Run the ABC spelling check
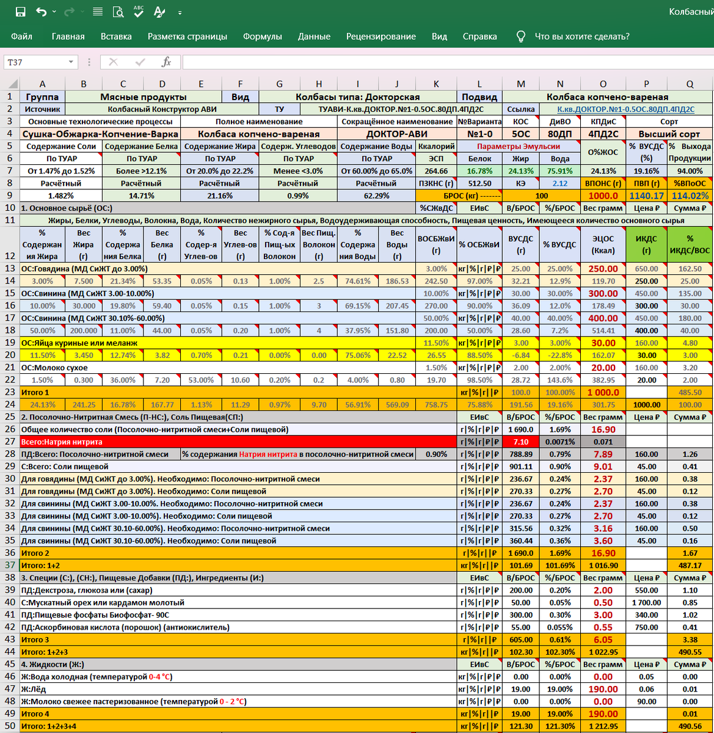The height and width of the screenshot is (733, 714). [139, 12]
